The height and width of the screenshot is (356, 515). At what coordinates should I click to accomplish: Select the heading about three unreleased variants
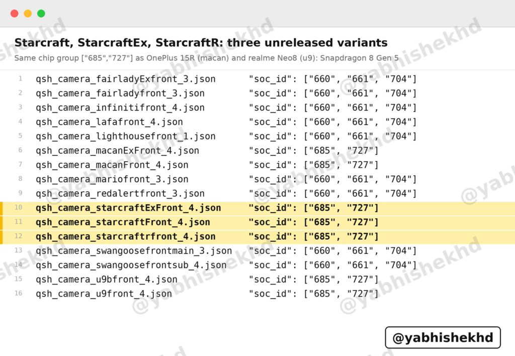click(x=201, y=43)
